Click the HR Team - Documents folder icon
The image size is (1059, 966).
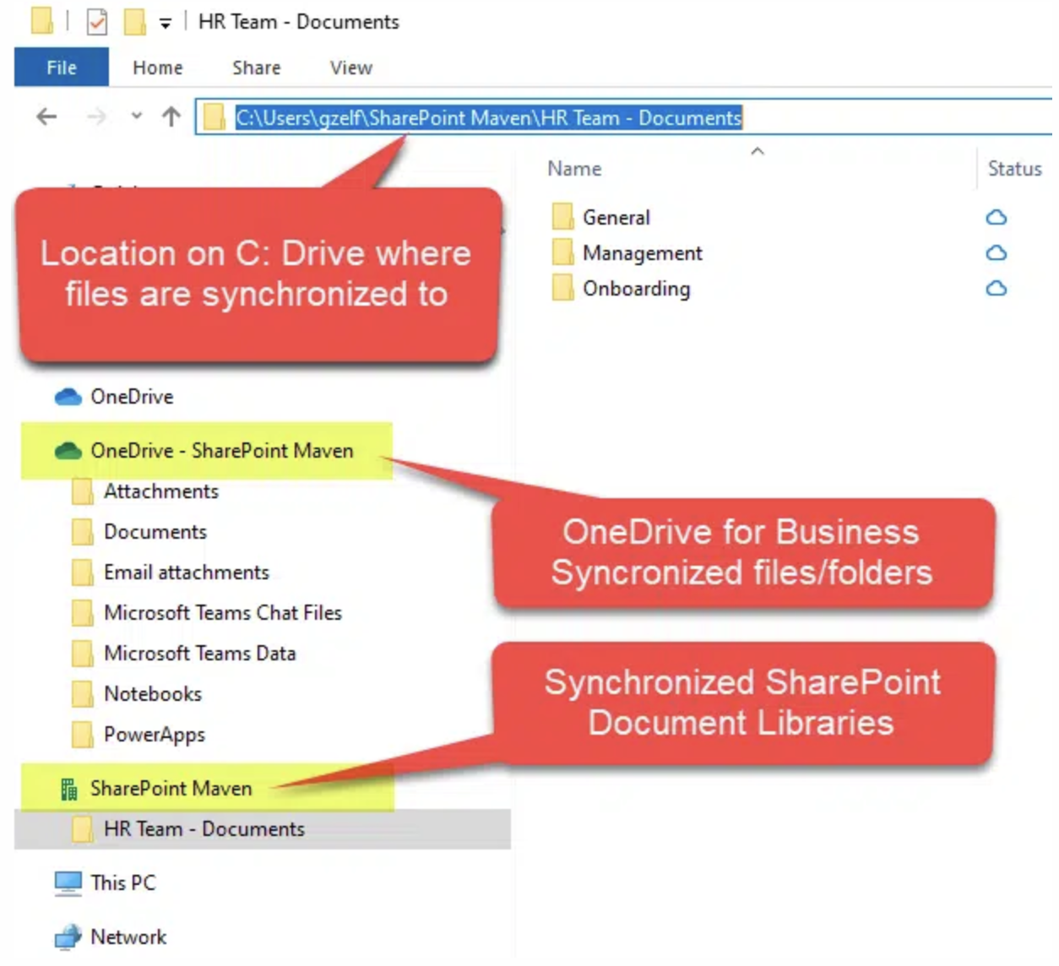[x=82, y=829]
